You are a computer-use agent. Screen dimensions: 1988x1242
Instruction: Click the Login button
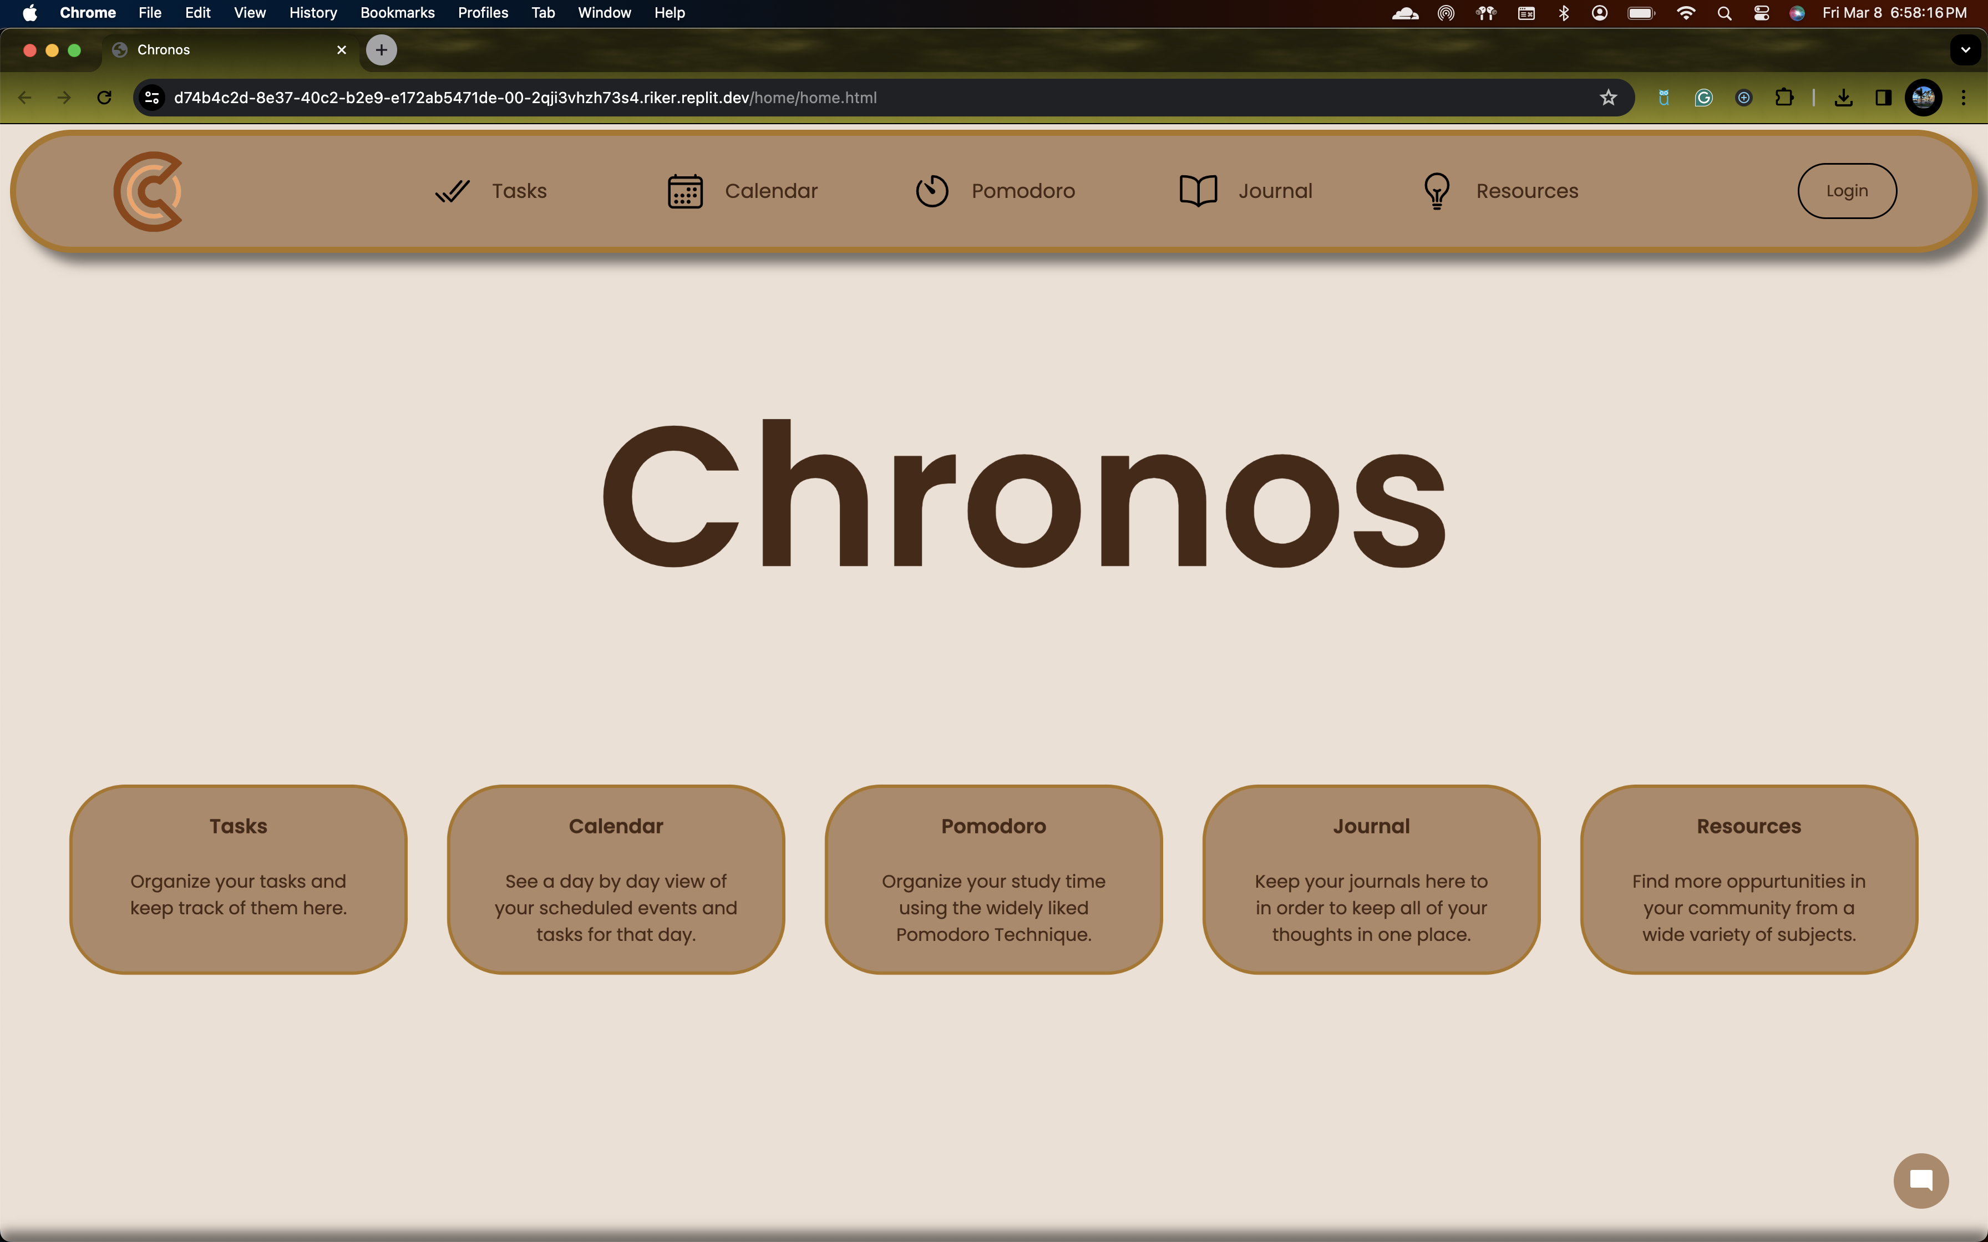click(x=1847, y=191)
